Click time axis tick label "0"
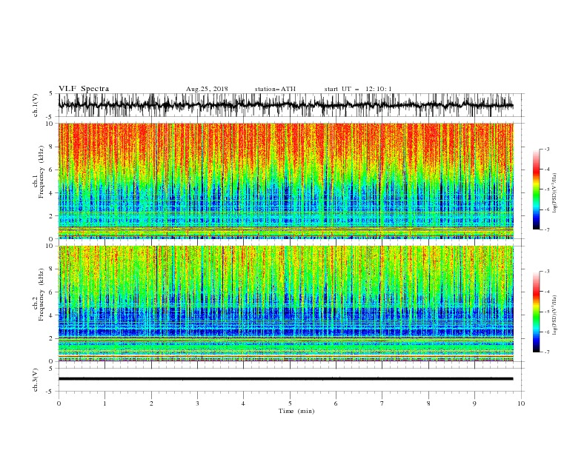 tap(59, 403)
